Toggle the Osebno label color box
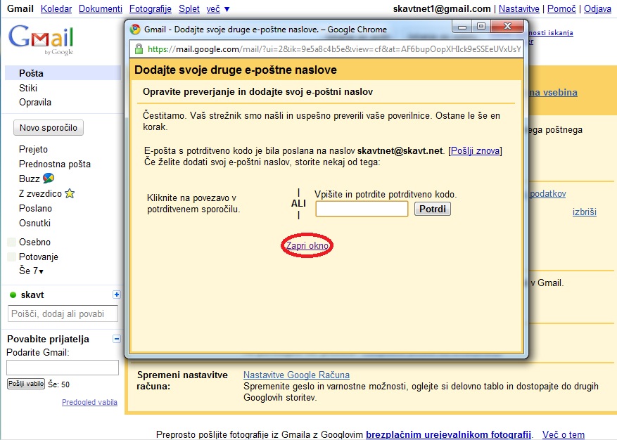 12,242
